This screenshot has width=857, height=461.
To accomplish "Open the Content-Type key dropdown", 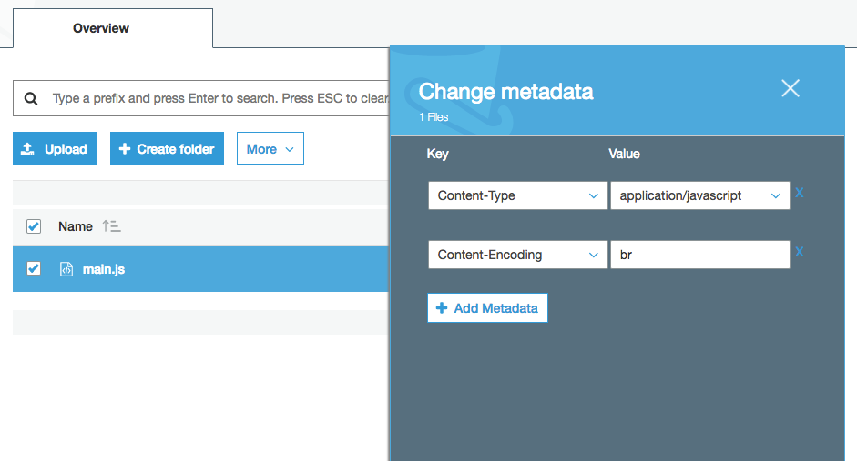I will tap(517, 195).
